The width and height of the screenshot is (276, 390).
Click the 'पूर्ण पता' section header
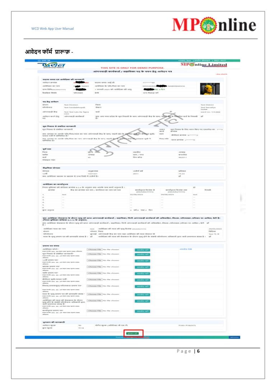click(47, 149)
